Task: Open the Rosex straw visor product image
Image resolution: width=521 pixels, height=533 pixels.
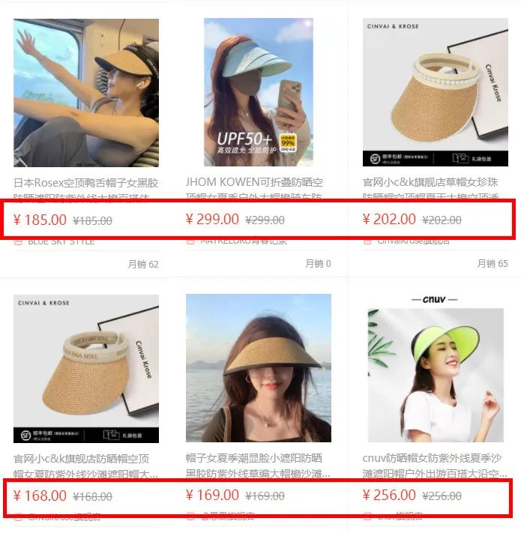Action: pos(86,93)
